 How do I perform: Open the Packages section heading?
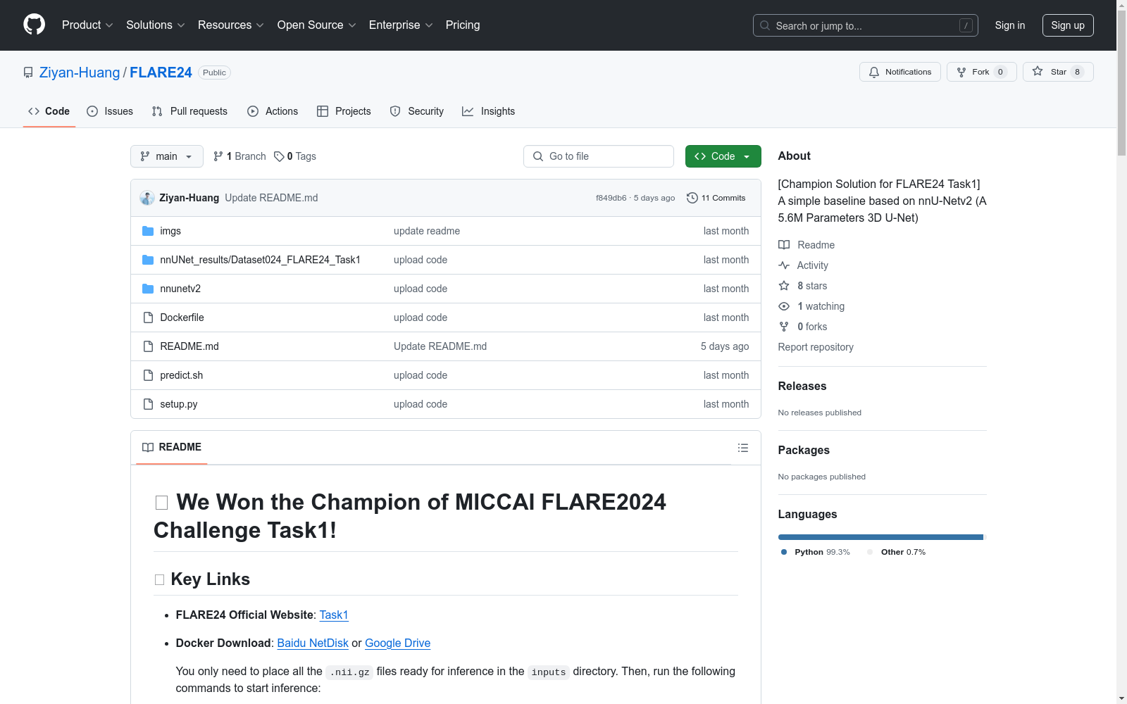[x=804, y=450]
